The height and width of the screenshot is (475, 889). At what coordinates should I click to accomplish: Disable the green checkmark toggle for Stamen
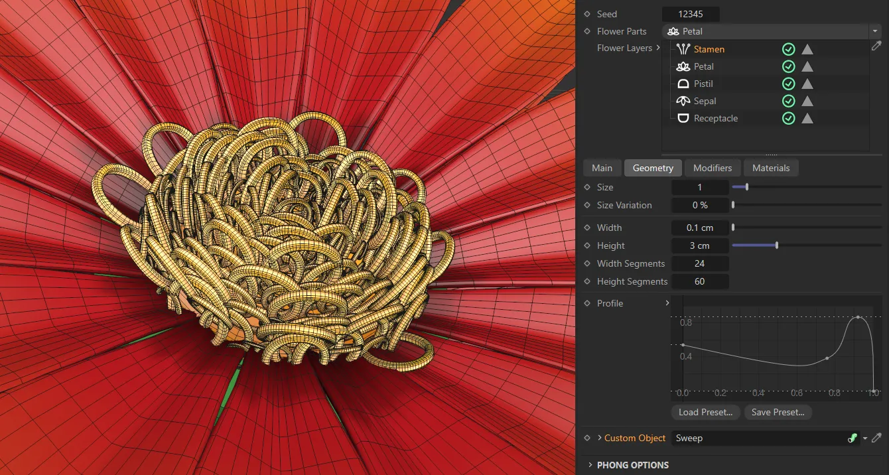click(789, 48)
